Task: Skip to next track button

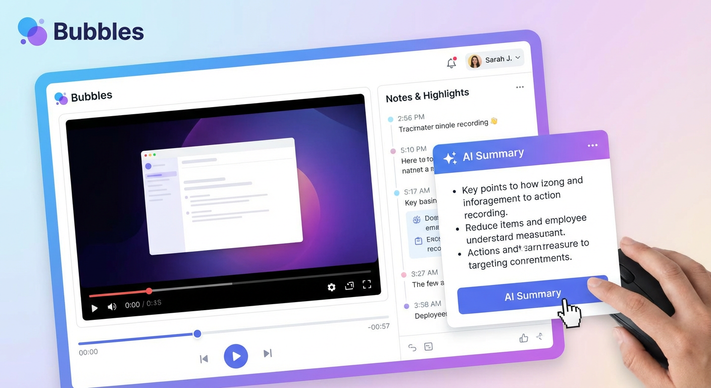Action: pos(268,353)
